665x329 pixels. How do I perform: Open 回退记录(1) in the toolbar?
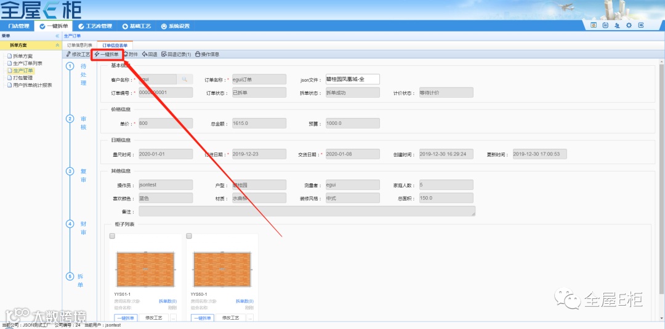176,54
